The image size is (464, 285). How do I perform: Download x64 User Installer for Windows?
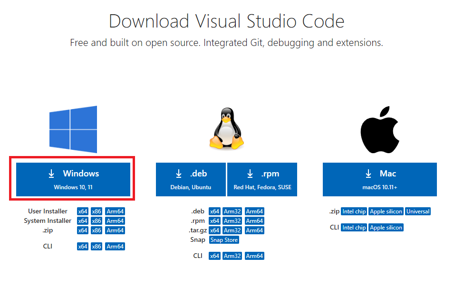point(83,211)
